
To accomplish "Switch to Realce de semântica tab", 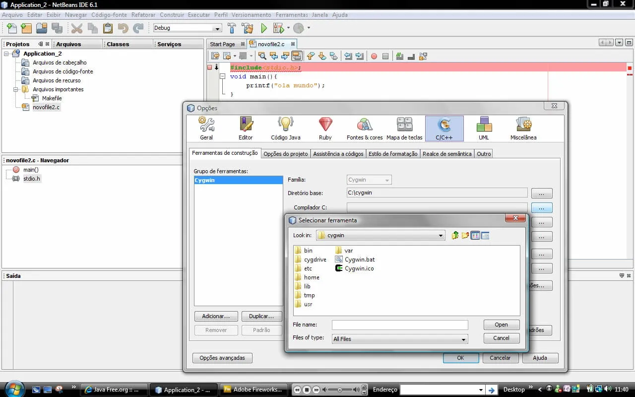I will (x=447, y=154).
